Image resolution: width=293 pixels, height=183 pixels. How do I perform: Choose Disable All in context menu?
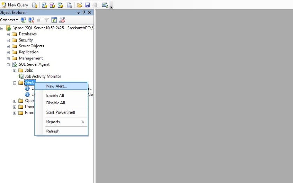(x=56, y=103)
